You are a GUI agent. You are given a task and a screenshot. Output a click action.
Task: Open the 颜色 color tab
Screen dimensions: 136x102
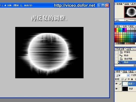(118, 26)
